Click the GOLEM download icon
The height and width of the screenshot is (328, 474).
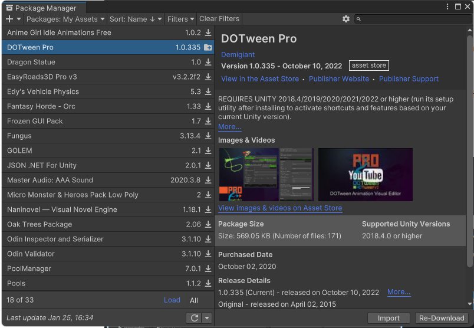coord(208,150)
